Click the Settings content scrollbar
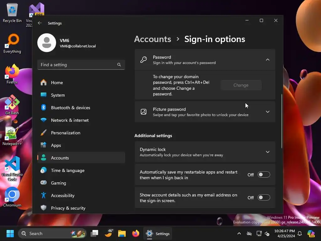Screen dimensions: 321x241 pos(282,121)
